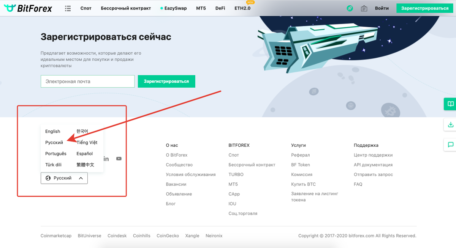Open the YouTube social icon
Image resolution: width=456 pixels, height=248 pixels.
[x=119, y=159]
